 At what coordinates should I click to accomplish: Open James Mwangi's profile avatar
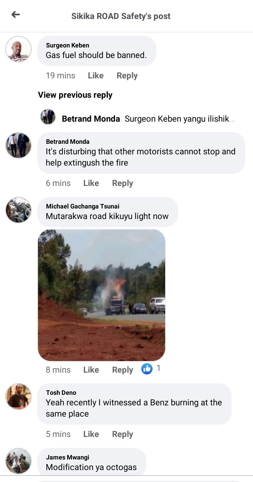point(18,461)
